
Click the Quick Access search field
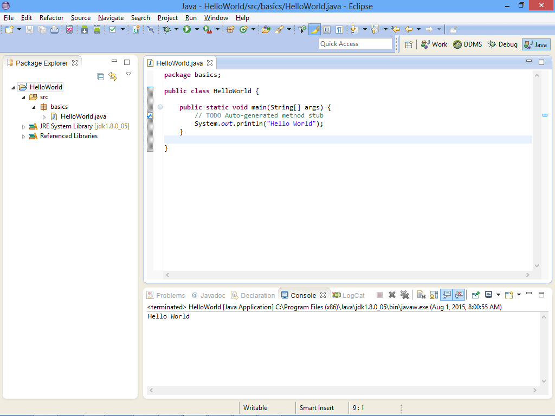[356, 44]
